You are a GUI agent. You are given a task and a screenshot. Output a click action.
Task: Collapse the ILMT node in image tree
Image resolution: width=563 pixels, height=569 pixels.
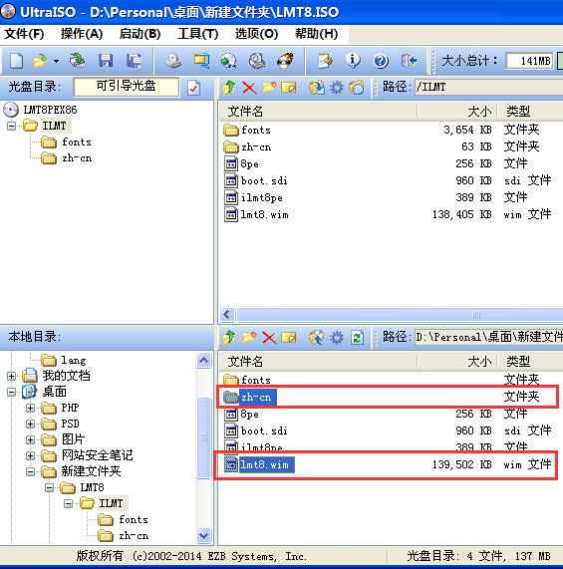(12, 126)
